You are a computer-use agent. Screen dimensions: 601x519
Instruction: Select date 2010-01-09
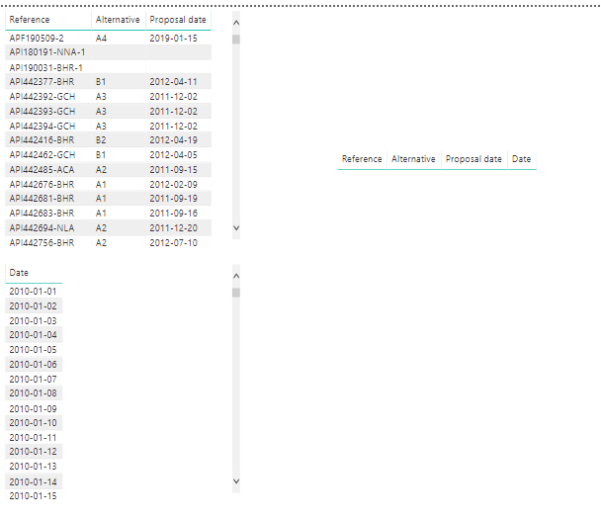(x=33, y=408)
